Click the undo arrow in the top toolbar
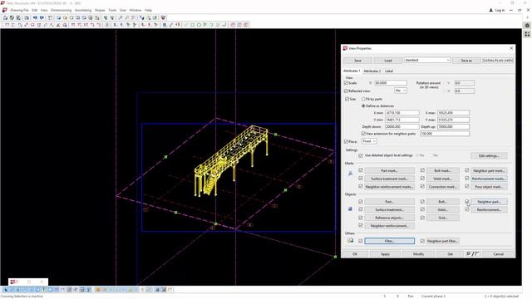 (35, 17)
